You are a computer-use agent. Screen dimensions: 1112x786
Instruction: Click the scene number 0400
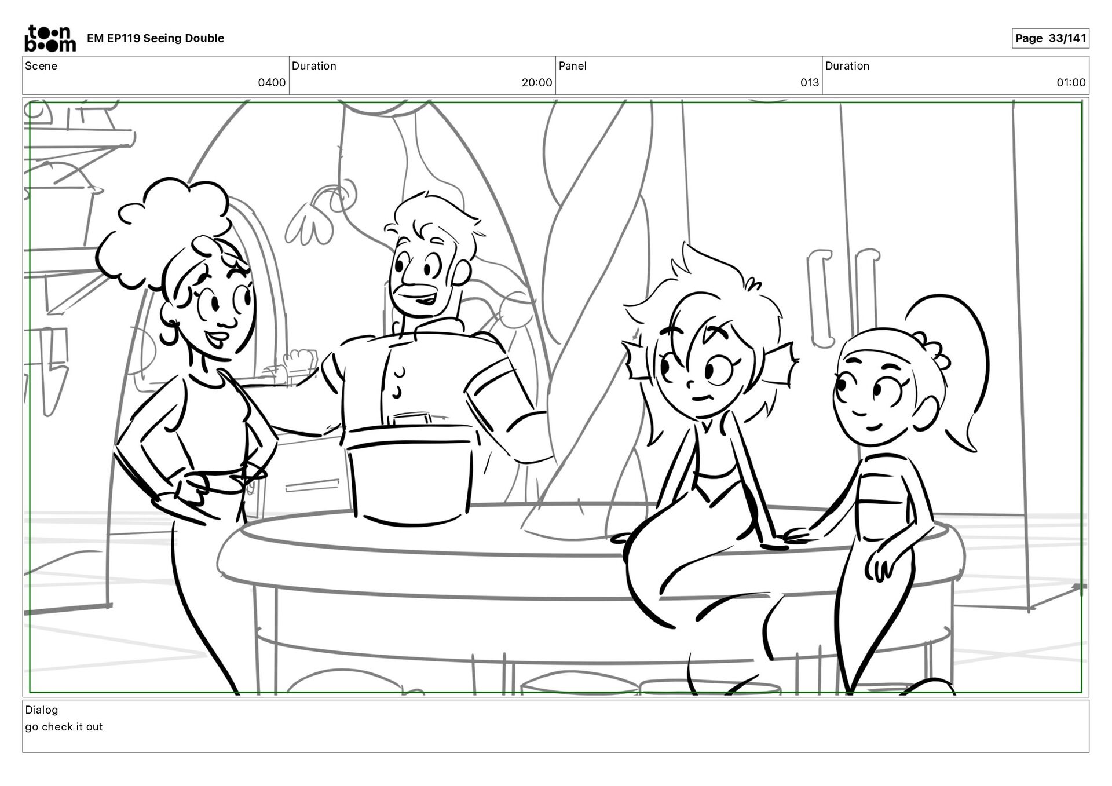click(271, 83)
